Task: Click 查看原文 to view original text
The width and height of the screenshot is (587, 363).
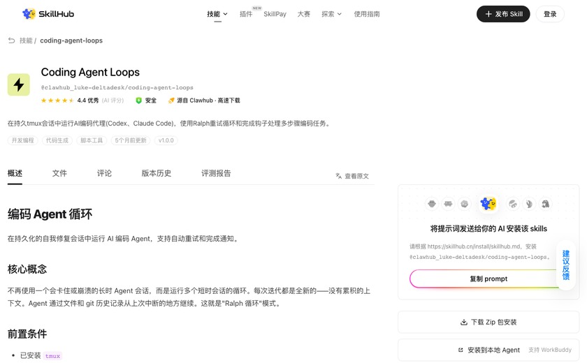Action: tap(352, 176)
